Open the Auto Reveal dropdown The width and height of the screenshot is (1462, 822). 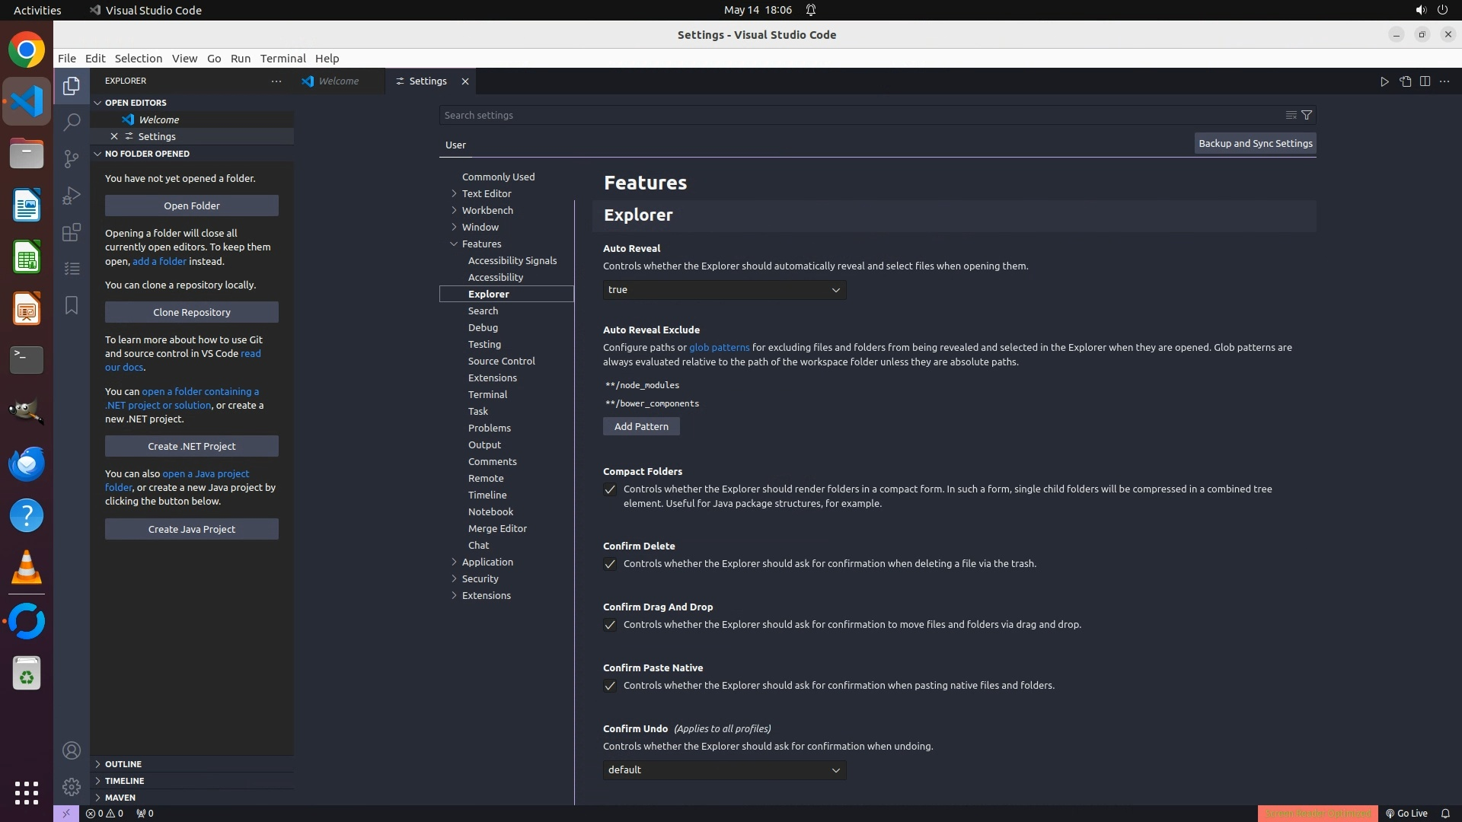[724, 290]
